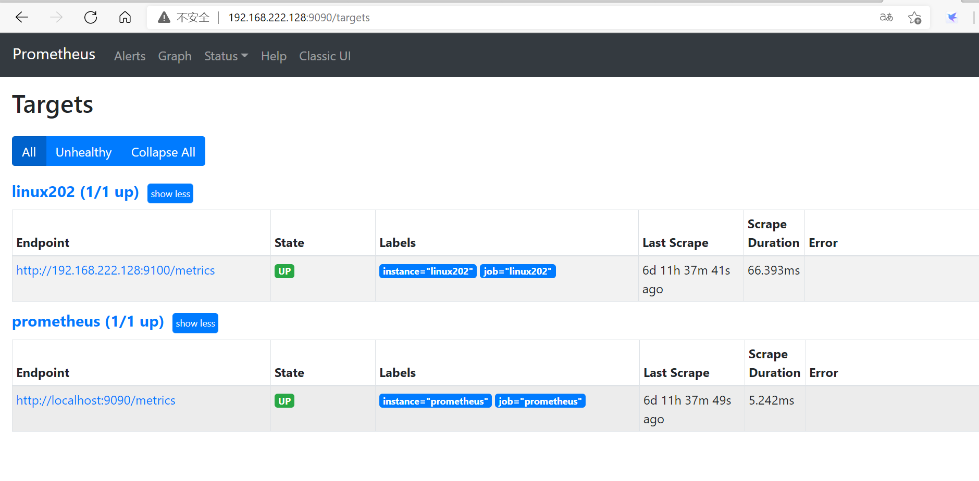The width and height of the screenshot is (979, 481).
Task: Click the not-secure warning triangle icon
Action: point(164,18)
